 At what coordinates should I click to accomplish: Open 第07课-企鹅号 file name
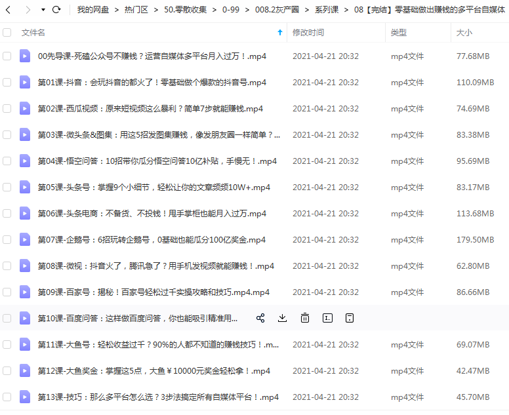(152, 240)
